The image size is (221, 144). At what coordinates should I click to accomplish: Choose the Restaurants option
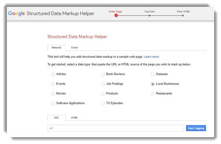153,94
